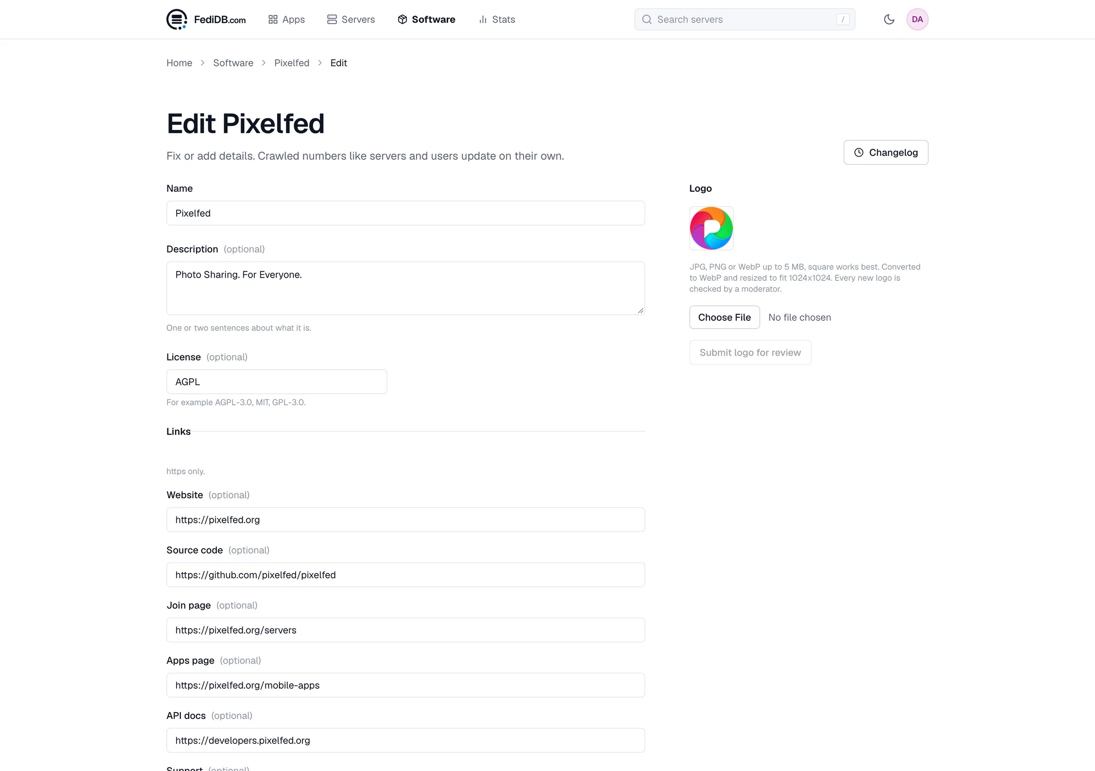Click Choose File for the logo
This screenshot has width=1095, height=771.
click(724, 317)
